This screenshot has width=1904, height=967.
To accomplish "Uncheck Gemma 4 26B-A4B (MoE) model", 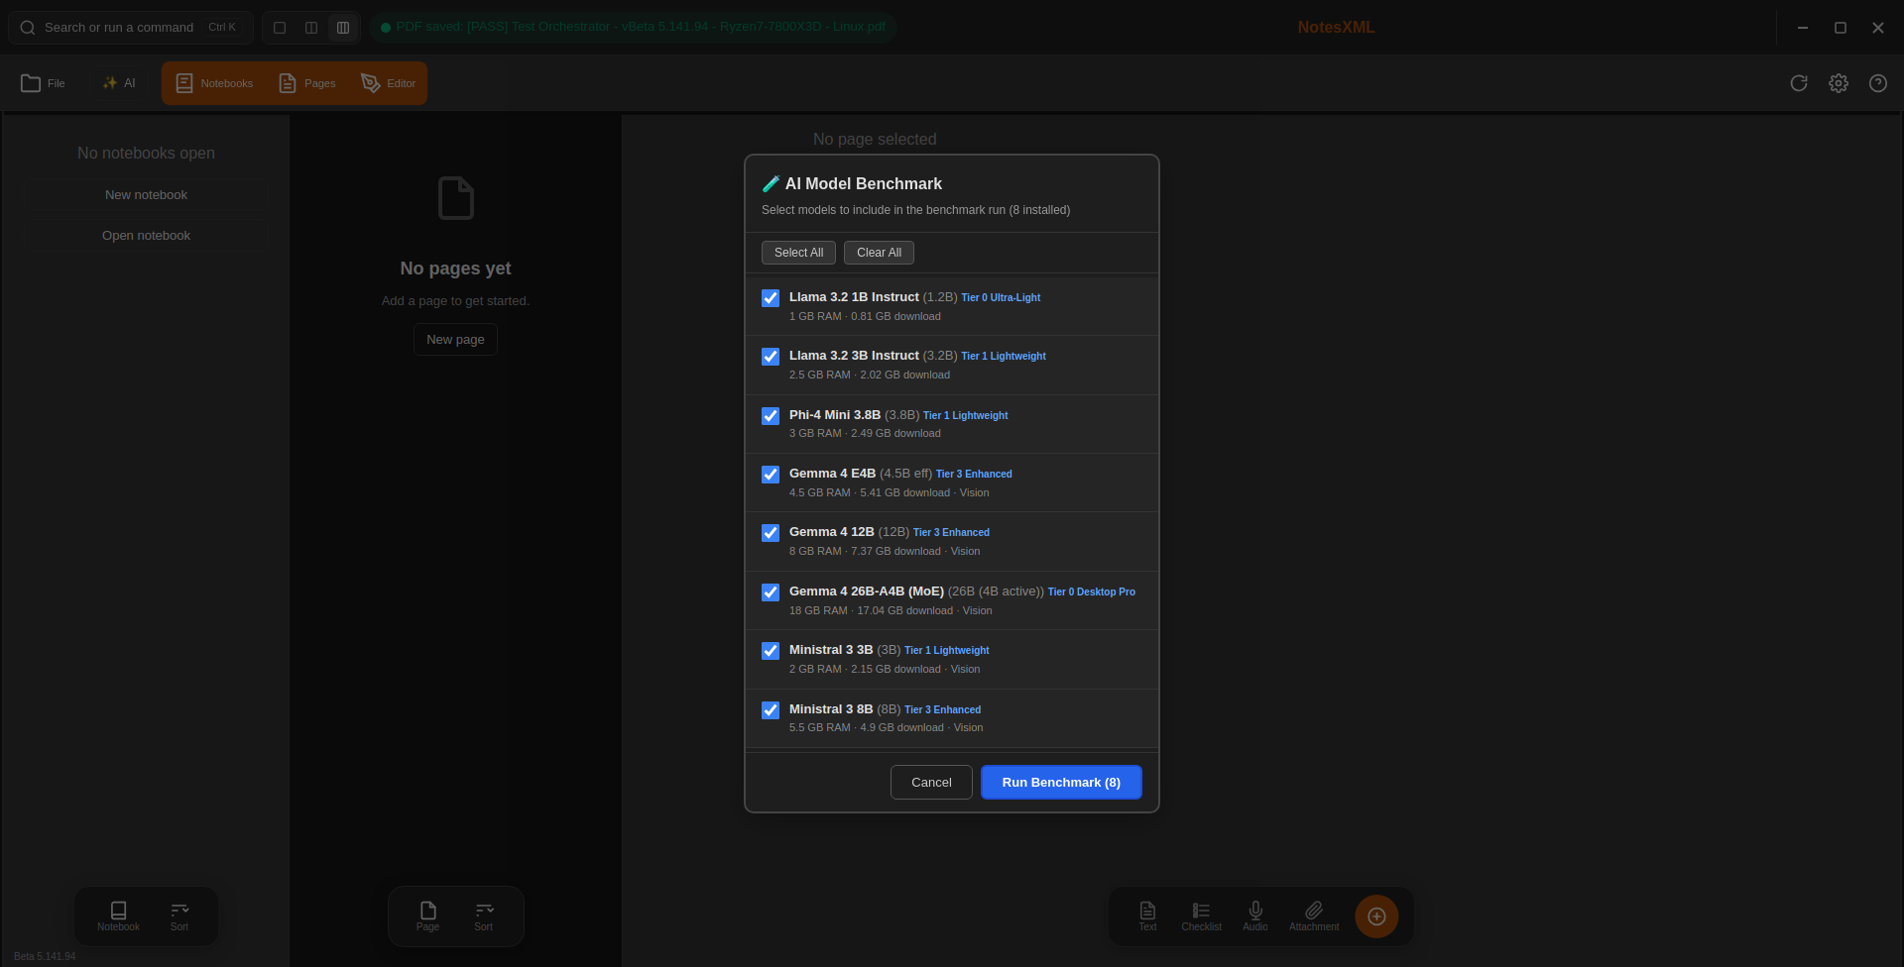I will tap(771, 592).
